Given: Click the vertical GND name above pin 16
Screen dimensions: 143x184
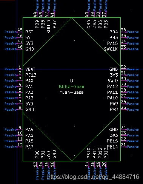Looking at the screenshot, I should click(x=54, y=154).
